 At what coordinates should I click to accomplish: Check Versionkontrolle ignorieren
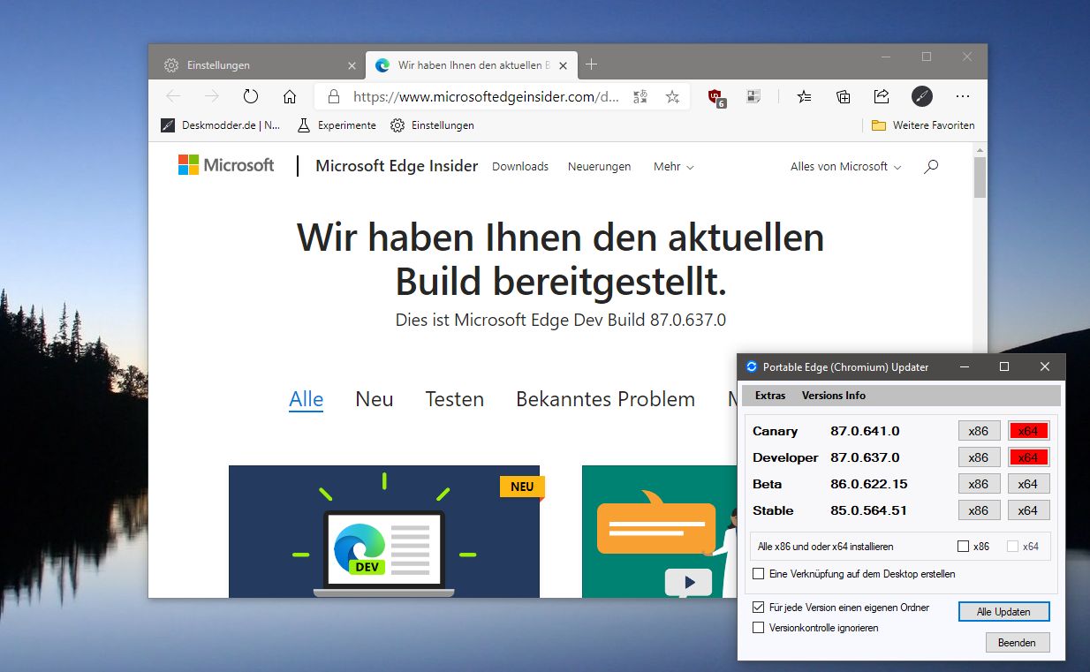coord(758,628)
